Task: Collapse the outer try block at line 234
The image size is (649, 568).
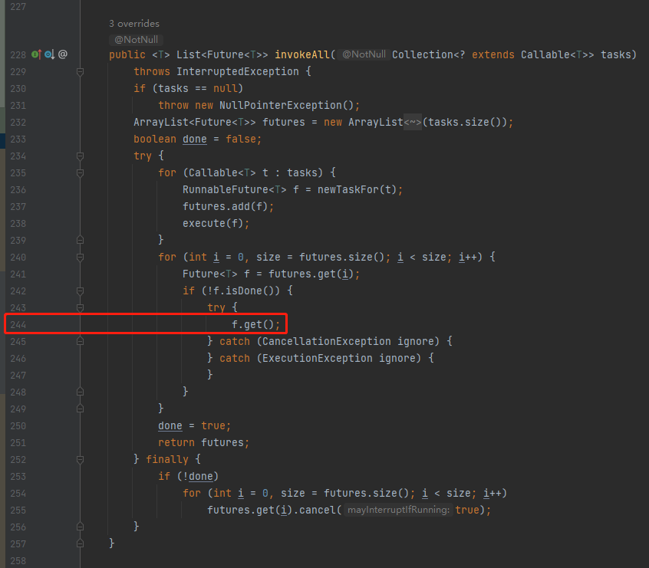Action: [x=81, y=156]
